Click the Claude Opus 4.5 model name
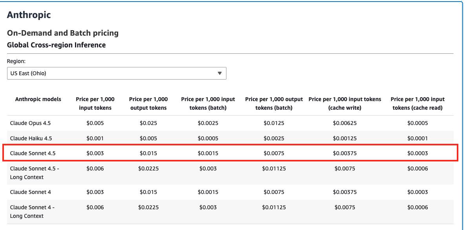This screenshot has height=230, width=467. pos(30,123)
